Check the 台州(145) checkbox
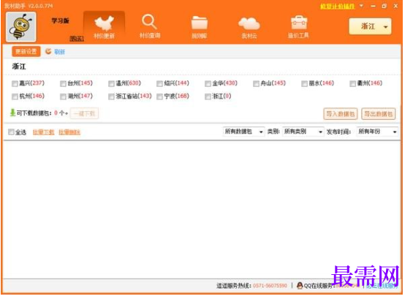 pyautogui.click(x=63, y=84)
